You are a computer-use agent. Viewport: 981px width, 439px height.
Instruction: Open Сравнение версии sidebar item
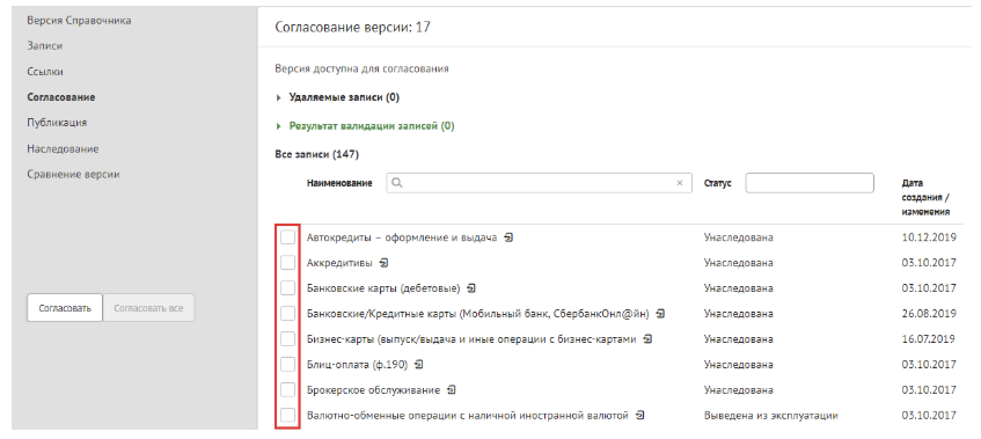coord(73,174)
